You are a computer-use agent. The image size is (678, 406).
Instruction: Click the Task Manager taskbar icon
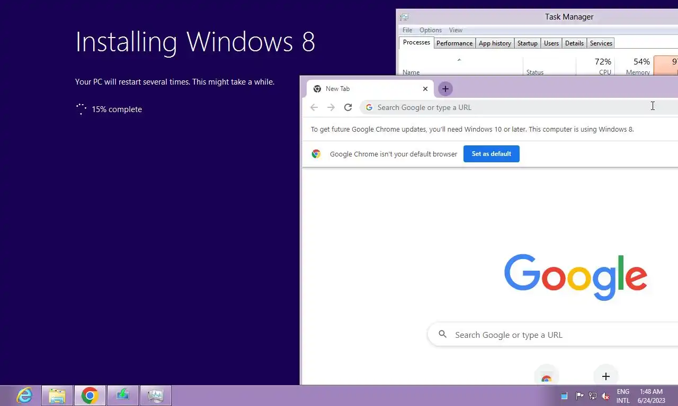pos(156,395)
